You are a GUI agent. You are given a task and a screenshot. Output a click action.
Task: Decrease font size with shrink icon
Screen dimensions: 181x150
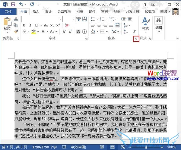click(x=70, y=31)
